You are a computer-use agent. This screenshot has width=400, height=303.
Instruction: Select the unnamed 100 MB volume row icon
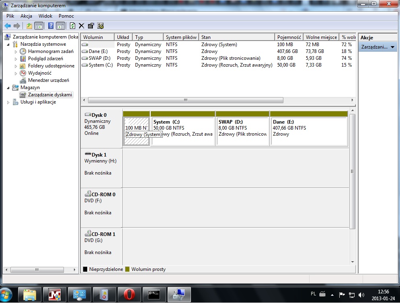(x=85, y=45)
